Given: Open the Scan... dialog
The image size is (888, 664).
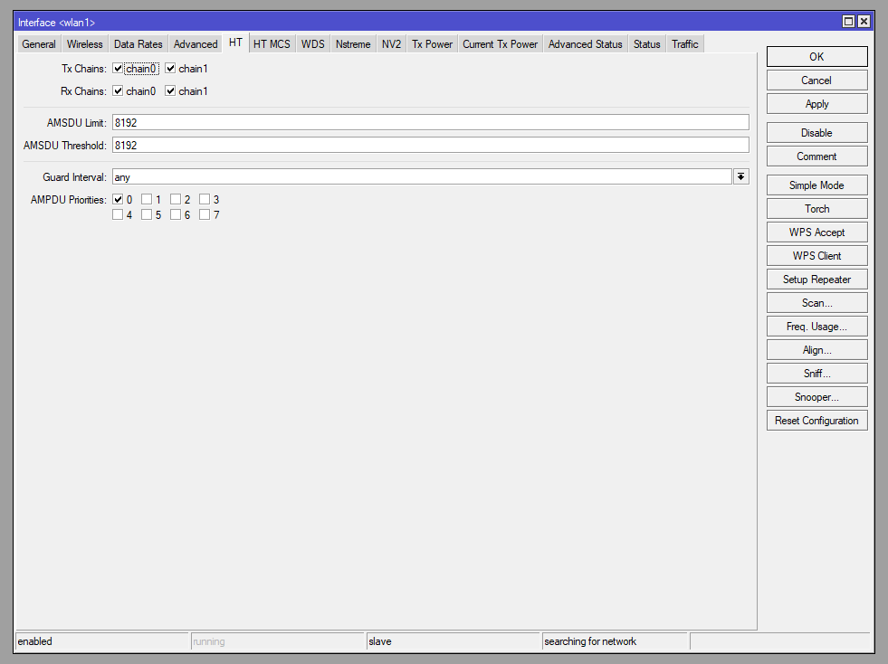Looking at the screenshot, I should (x=816, y=303).
